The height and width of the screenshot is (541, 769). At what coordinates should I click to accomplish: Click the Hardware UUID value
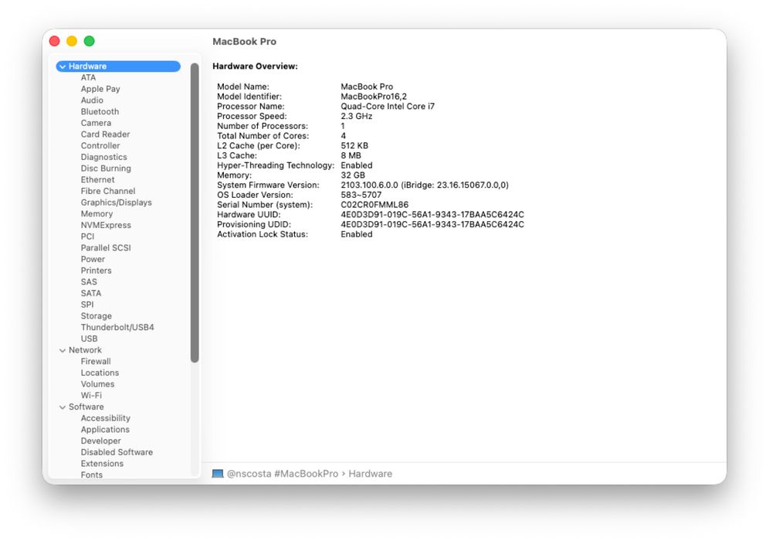pos(432,215)
